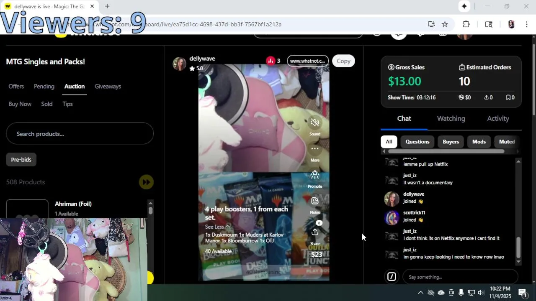Select the Auction tab
The width and height of the screenshot is (536, 301).
[75, 86]
